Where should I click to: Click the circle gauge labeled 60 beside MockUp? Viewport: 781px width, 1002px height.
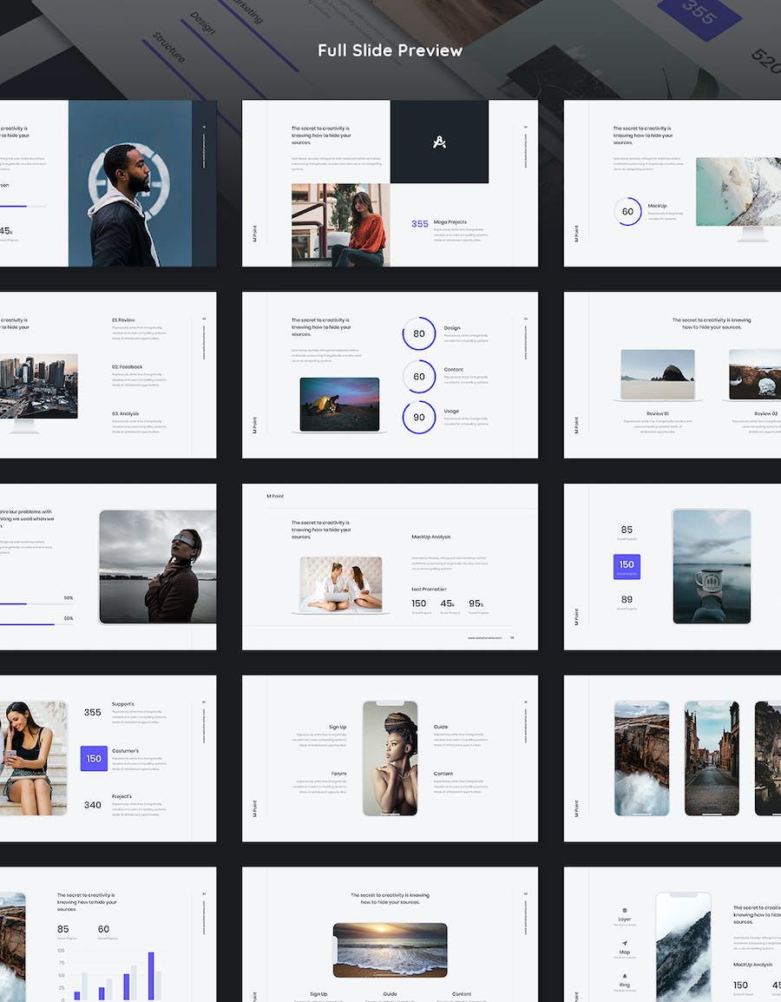click(627, 211)
